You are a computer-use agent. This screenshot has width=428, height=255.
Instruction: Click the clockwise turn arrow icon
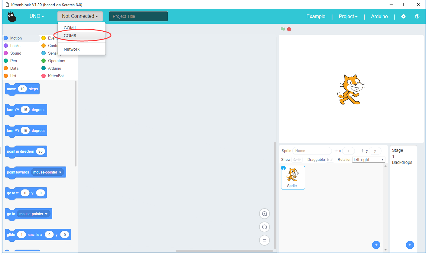tap(17, 110)
